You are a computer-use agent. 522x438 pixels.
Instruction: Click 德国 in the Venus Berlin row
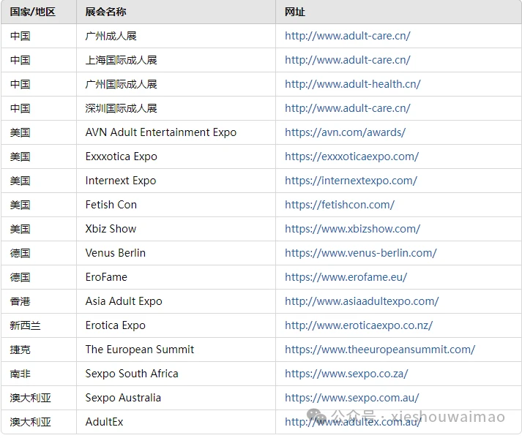[x=20, y=253]
